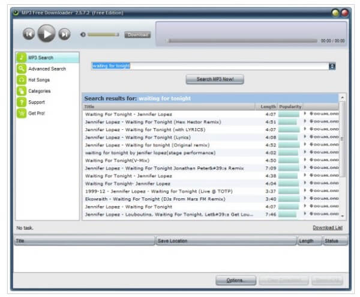Play preview of Hex Hector Remix row
360x297 pixels.
pos(305,121)
